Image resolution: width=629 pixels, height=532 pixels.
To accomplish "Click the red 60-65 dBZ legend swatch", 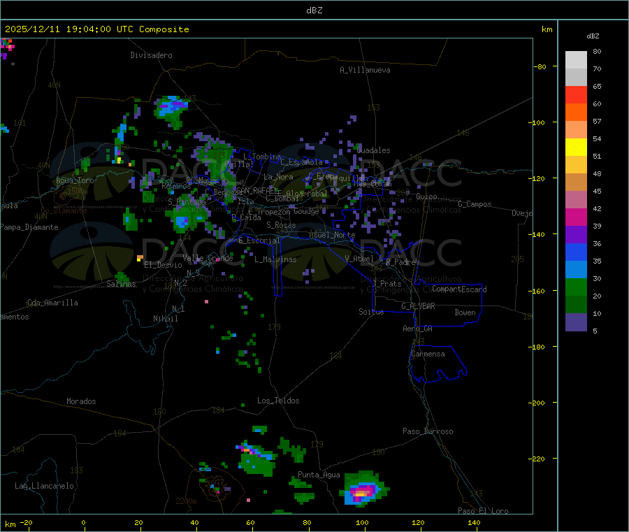I will (576, 94).
